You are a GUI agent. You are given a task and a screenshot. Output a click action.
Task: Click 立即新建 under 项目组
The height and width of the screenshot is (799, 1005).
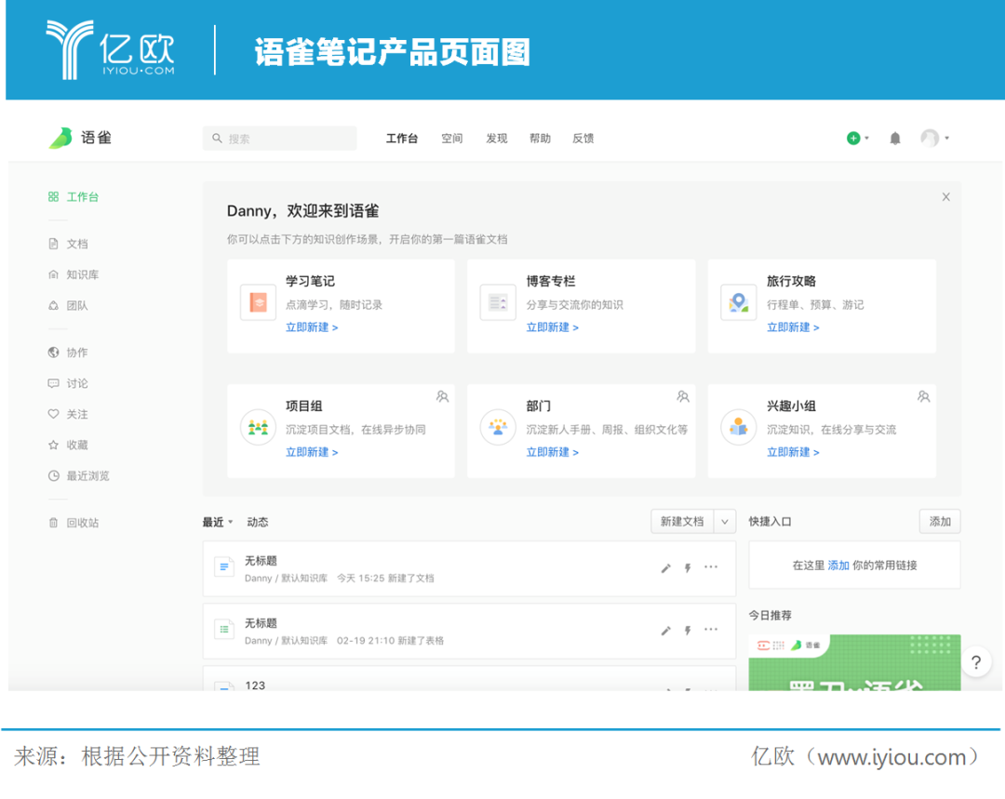pyautogui.click(x=312, y=452)
